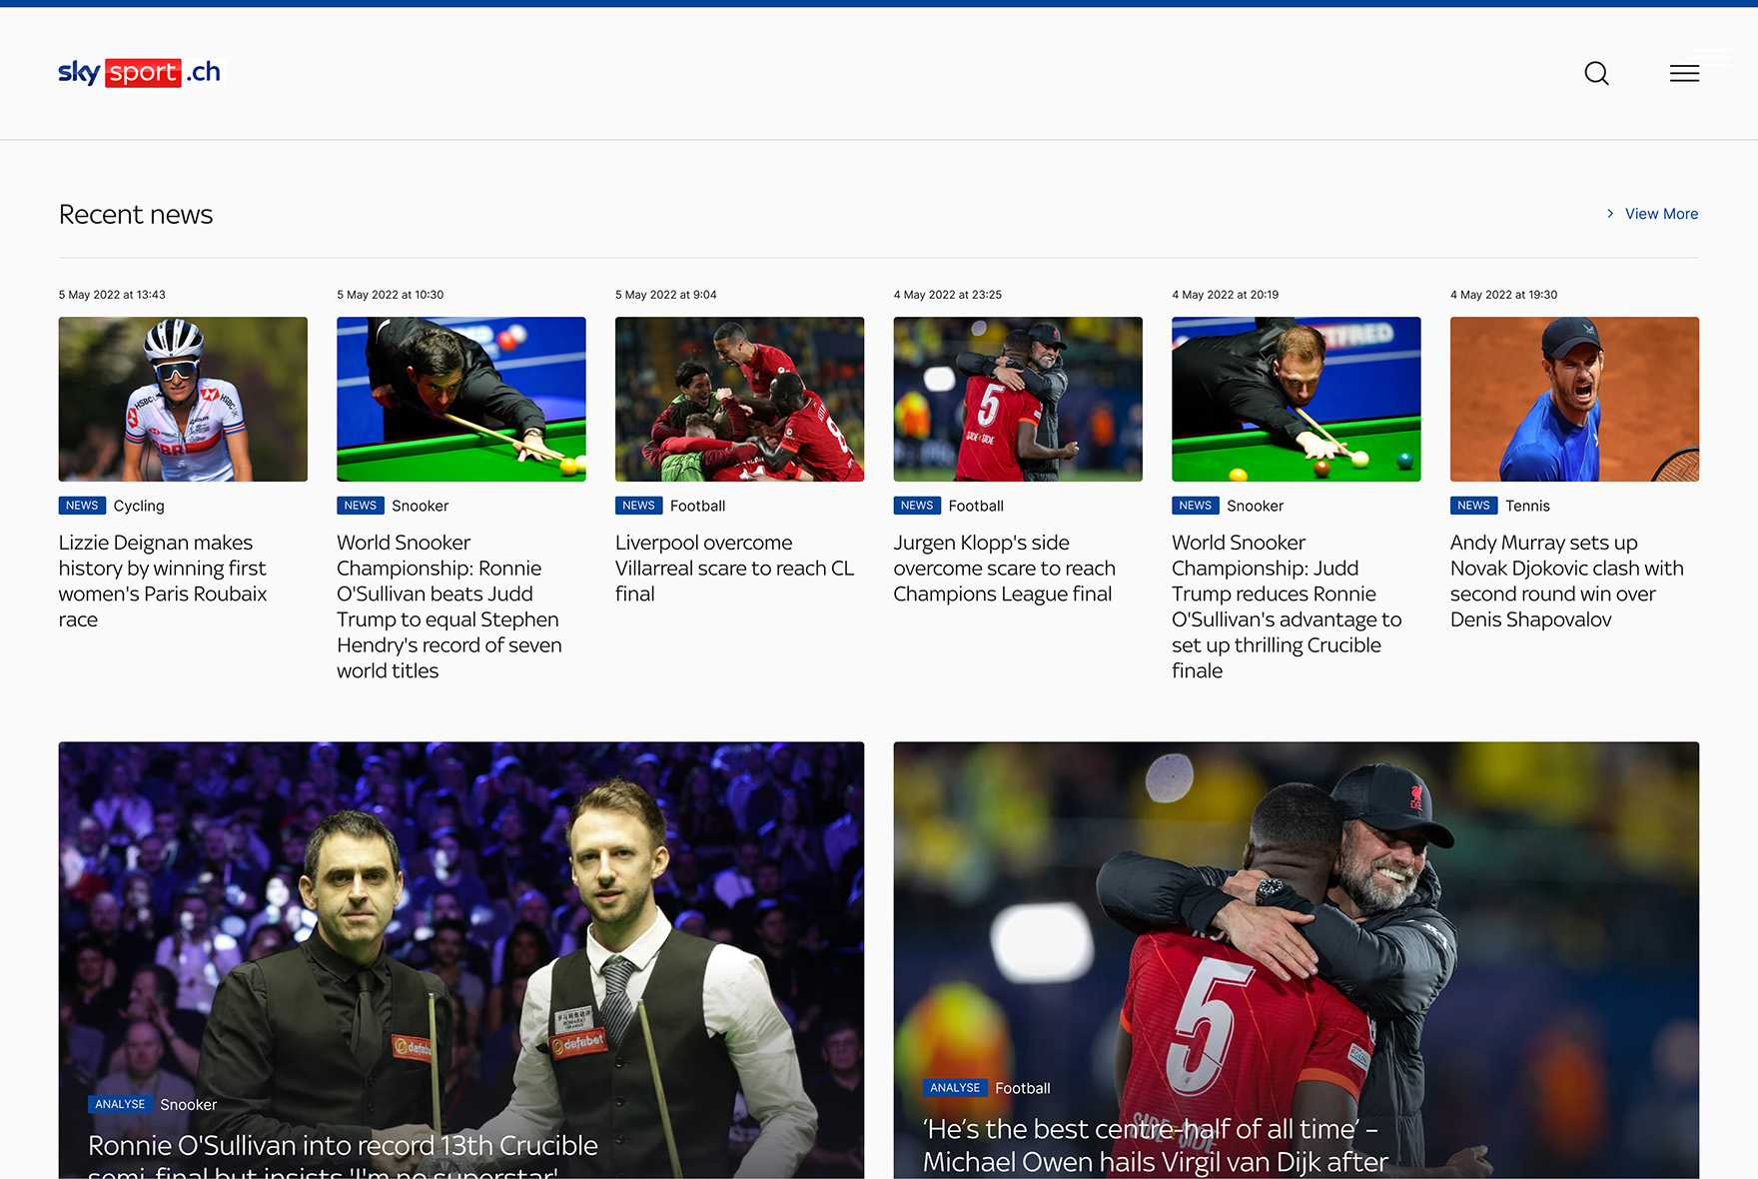Open Andy Murray shouting thumbnail
The height and width of the screenshot is (1179, 1758).
[1574, 399]
